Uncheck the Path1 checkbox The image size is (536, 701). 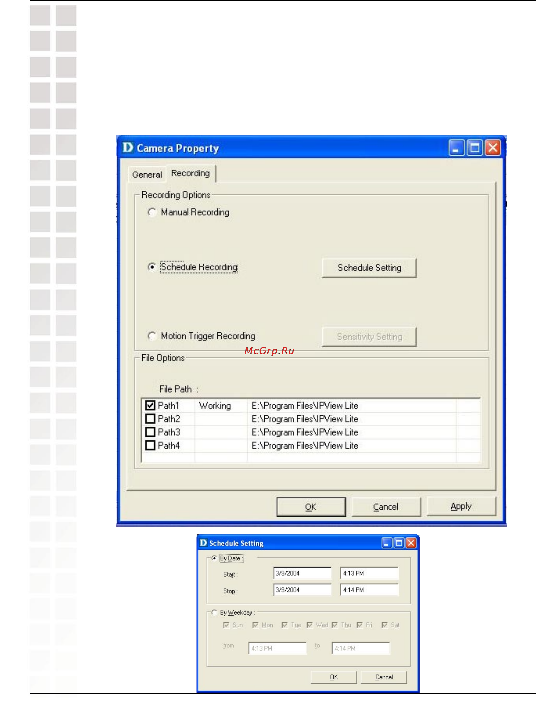pyautogui.click(x=150, y=406)
